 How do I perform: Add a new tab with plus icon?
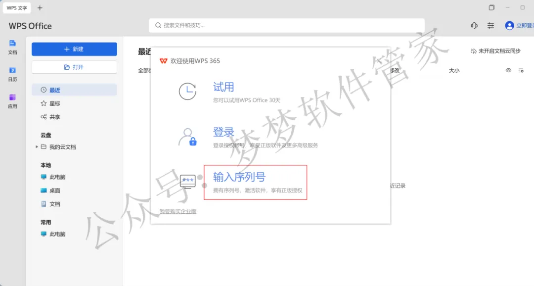[40, 8]
